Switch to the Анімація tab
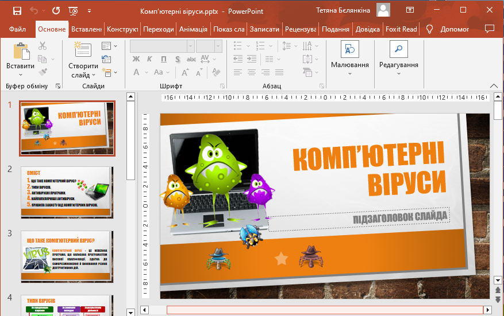The height and width of the screenshot is (316, 504). 193,29
